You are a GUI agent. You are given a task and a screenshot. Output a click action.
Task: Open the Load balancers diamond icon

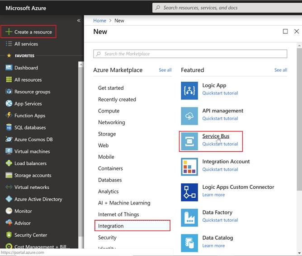[9, 163]
